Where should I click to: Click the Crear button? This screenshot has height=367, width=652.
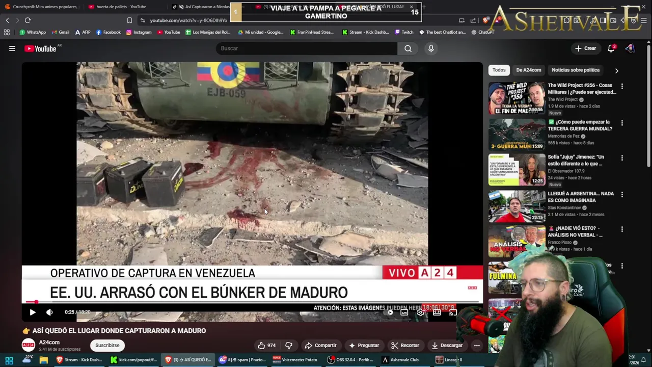click(585, 48)
